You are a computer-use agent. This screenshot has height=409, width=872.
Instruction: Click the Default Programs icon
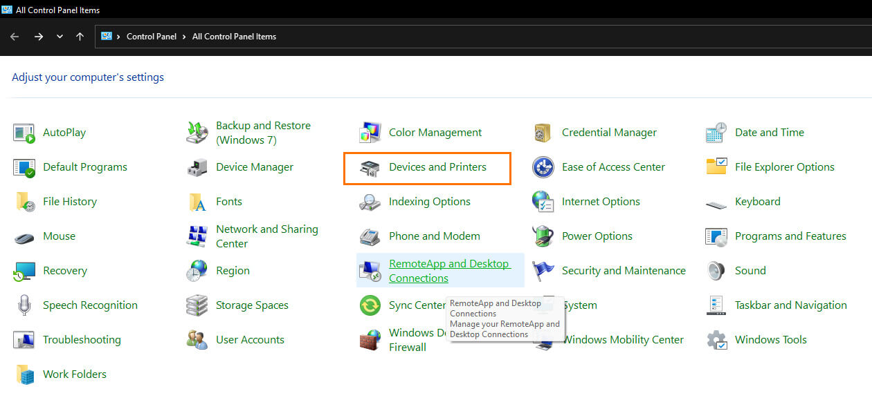click(24, 167)
